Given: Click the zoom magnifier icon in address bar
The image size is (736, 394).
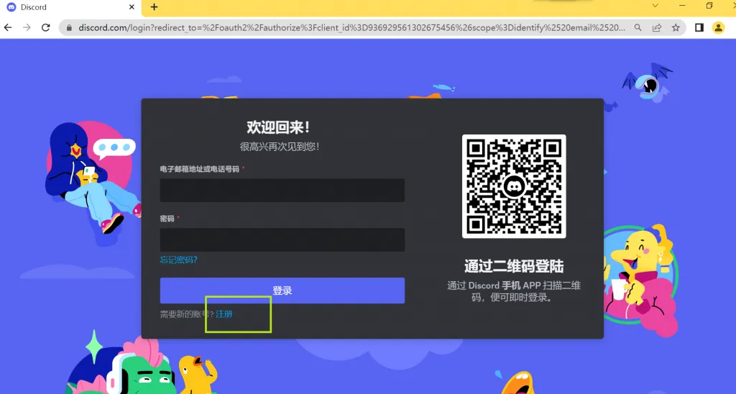Looking at the screenshot, I should tap(638, 28).
